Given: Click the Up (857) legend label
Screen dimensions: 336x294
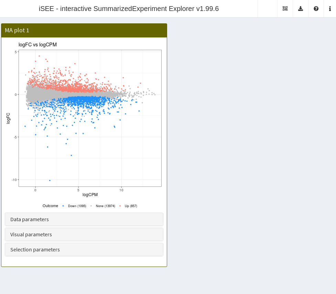Looking at the screenshot, I should coord(131,206).
